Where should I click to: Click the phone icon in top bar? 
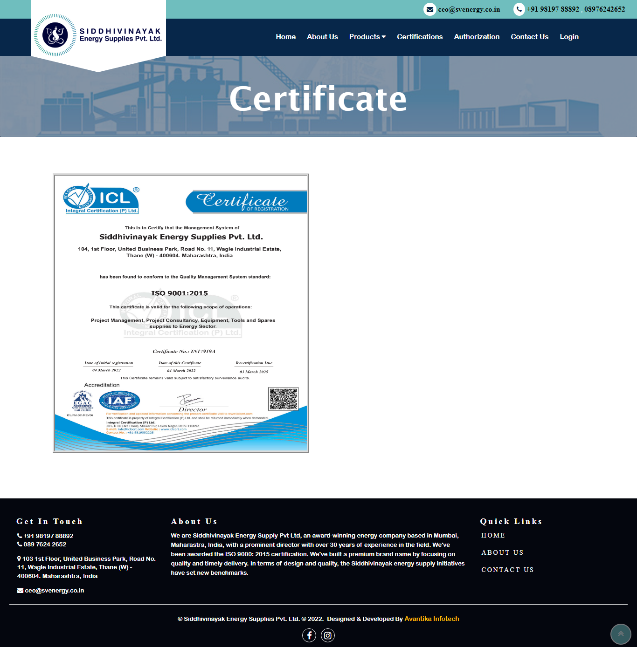tap(519, 9)
